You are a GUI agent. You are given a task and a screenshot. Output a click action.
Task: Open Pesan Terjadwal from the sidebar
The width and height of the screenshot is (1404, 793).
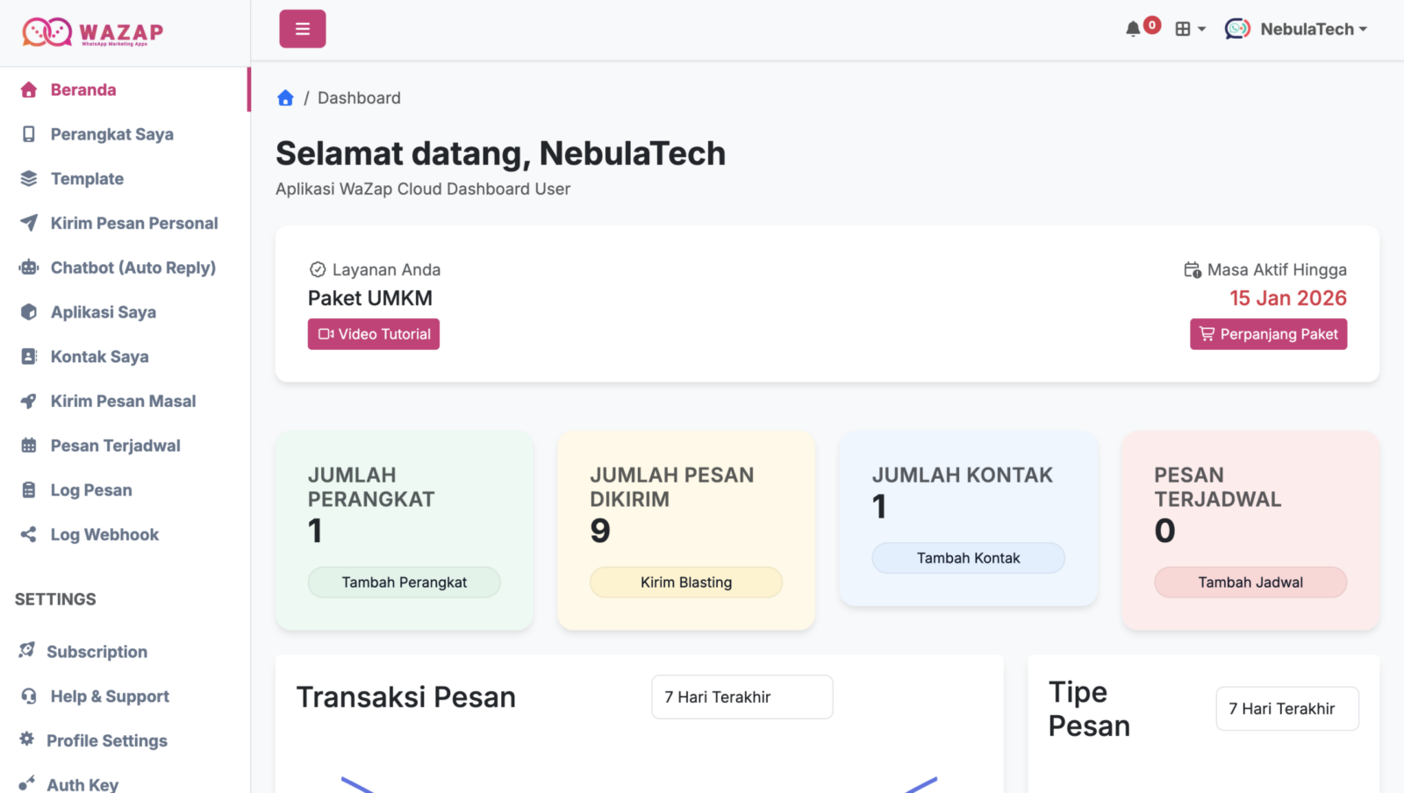(115, 445)
